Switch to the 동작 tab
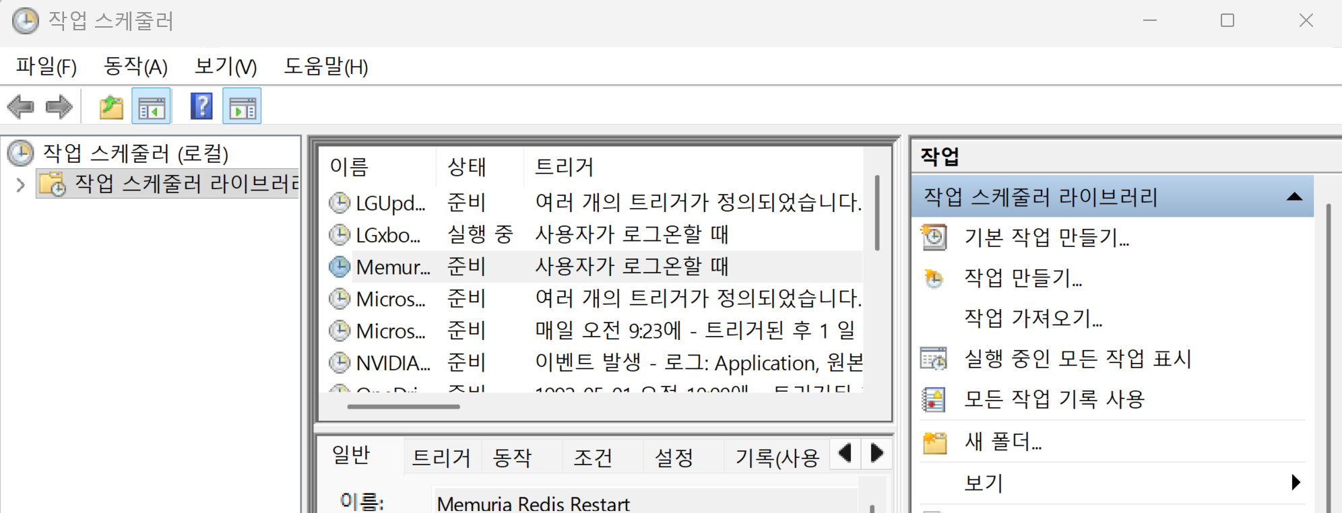 click(513, 458)
